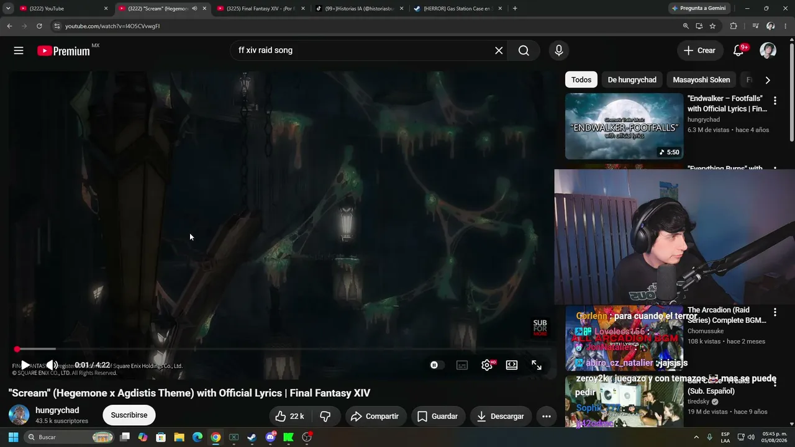Open File Explorer from taskbar
The image size is (795, 447).
(179, 437)
